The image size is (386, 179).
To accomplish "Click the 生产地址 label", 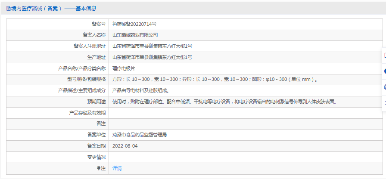I will pos(96,58).
